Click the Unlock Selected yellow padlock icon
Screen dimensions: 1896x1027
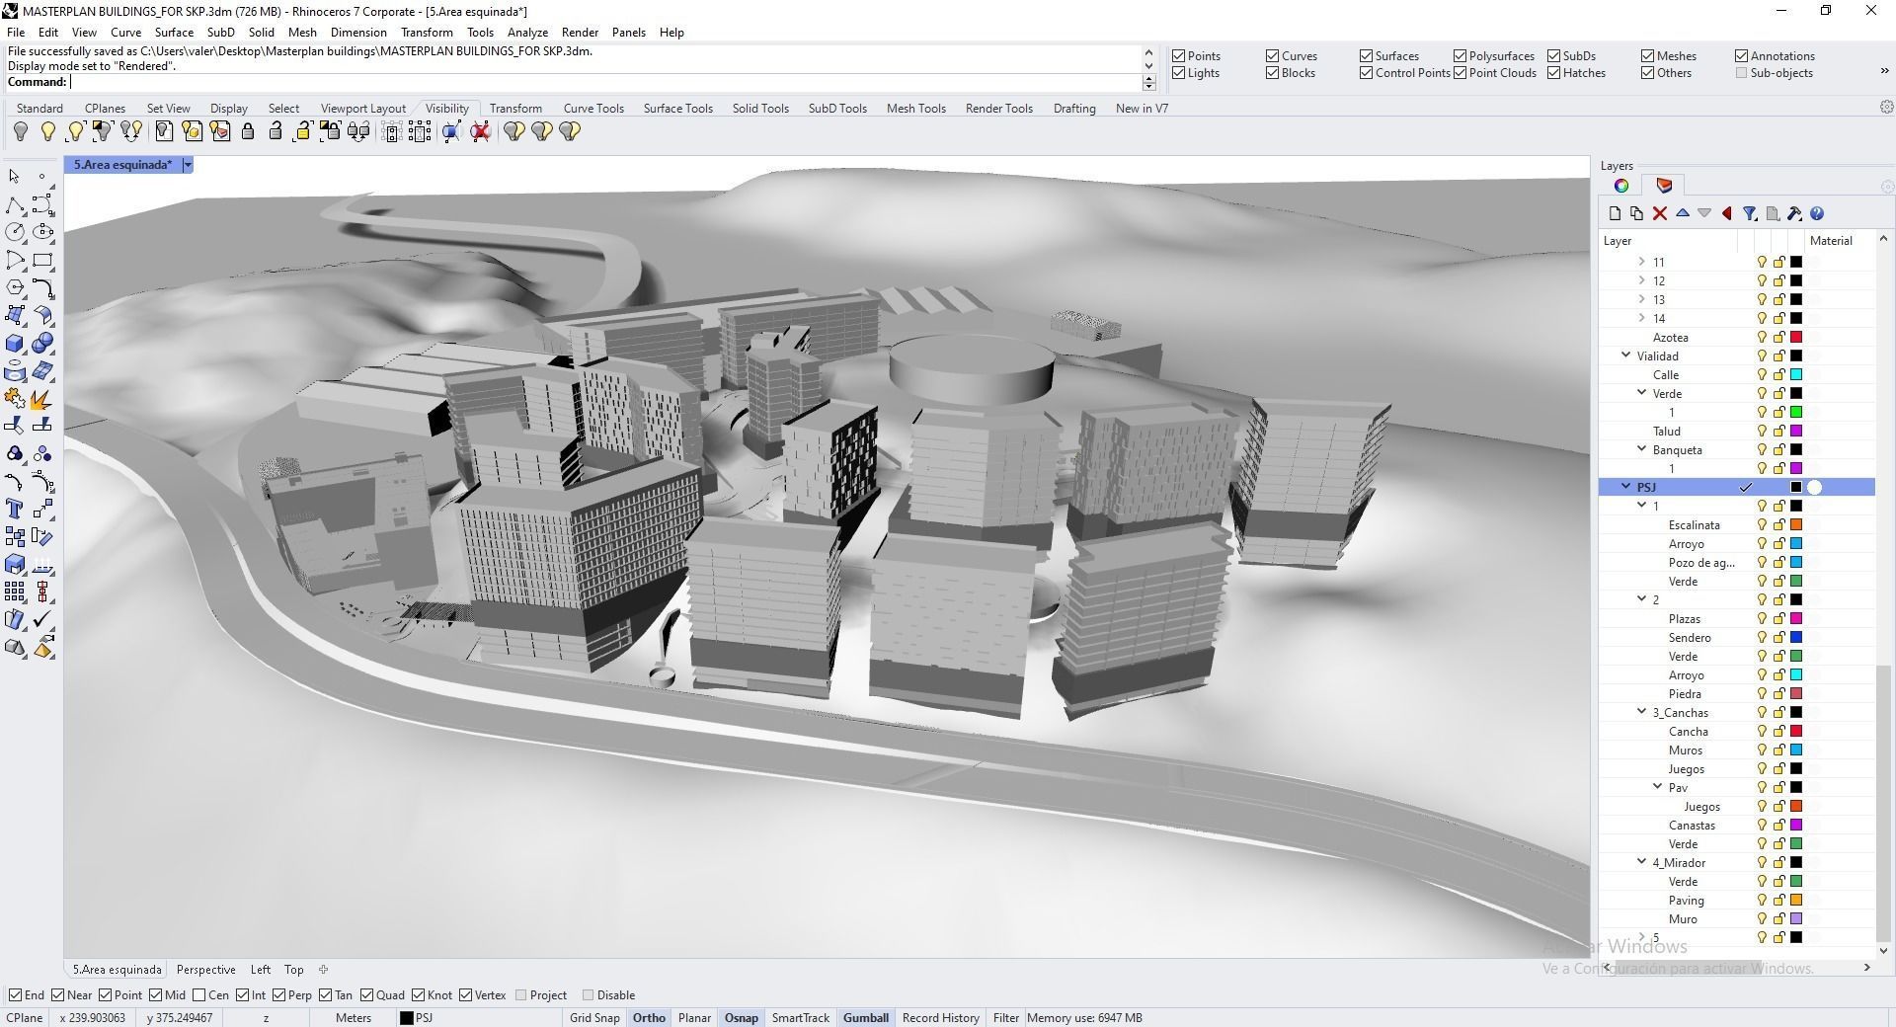(303, 131)
